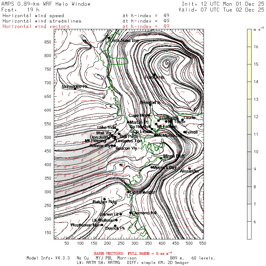Select the Alexander station dot
The height and width of the screenshot is (266, 266).
pos(189,168)
